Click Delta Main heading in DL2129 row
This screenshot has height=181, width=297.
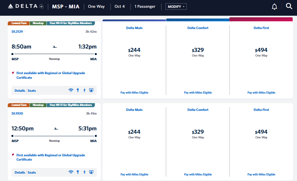[x=134, y=28]
